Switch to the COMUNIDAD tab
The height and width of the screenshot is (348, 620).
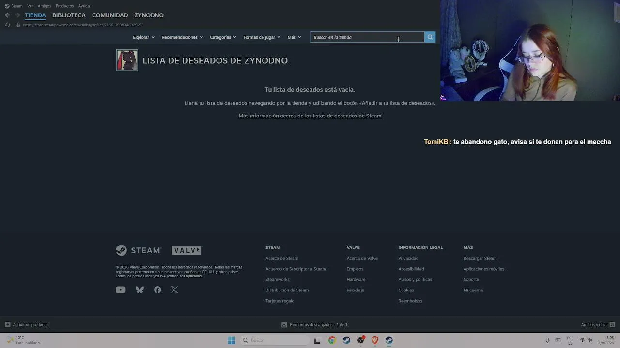coord(110,15)
